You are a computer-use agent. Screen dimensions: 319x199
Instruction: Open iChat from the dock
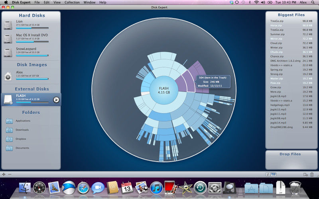point(98,187)
